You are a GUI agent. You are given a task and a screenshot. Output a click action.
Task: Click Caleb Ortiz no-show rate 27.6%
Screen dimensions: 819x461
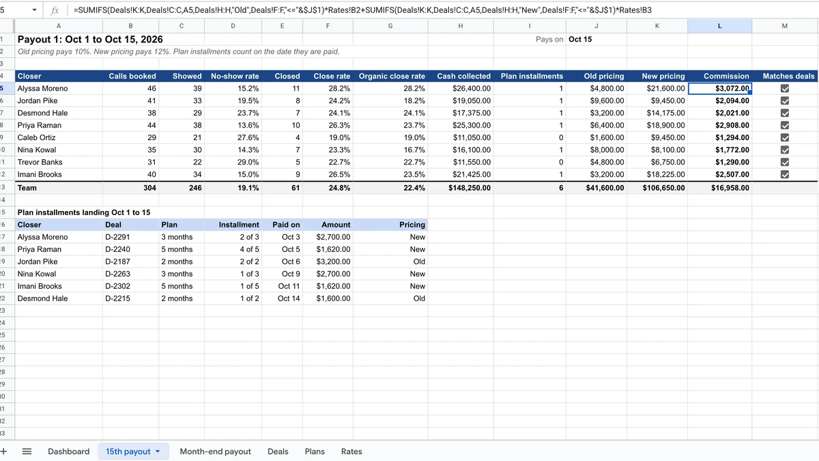(x=233, y=138)
